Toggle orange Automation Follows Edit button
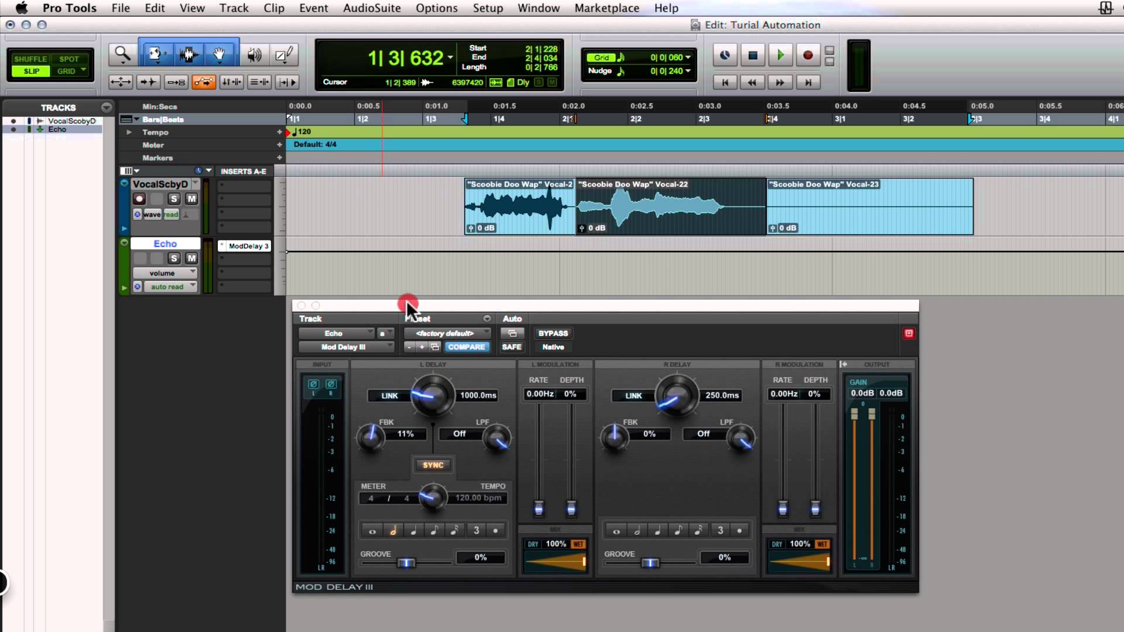 click(204, 82)
